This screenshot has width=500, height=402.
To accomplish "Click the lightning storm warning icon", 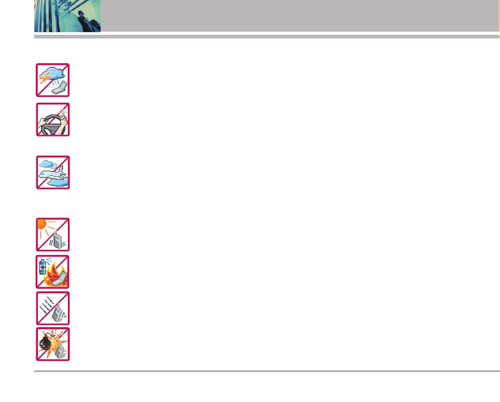I will coord(53,80).
